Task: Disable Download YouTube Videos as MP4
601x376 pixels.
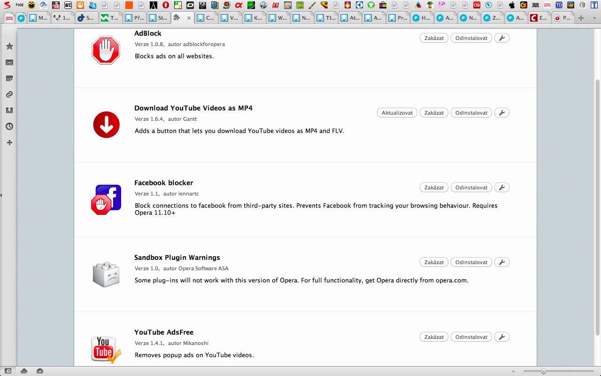Action: point(434,113)
